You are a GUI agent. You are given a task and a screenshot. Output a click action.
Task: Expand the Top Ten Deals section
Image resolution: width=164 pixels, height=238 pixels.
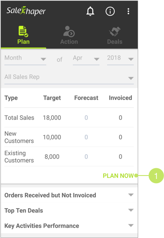[69, 210]
